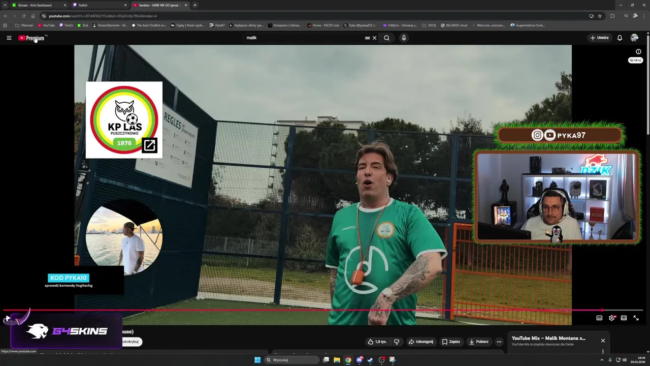Switch to the Twitch browser tab
This screenshot has width=650, height=366.
(100, 5)
